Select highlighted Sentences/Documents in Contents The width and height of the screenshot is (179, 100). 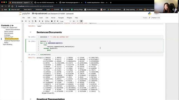pyautogui.click(x=11, y=39)
